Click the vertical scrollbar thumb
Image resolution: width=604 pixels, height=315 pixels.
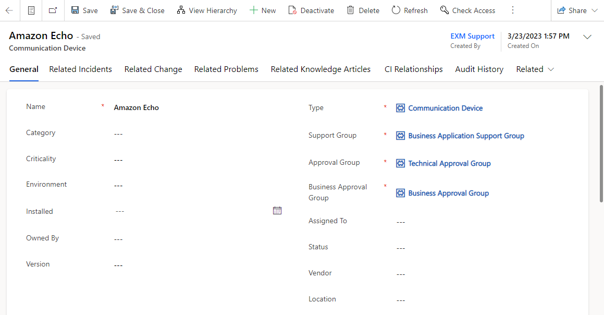pyautogui.click(x=601, y=143)
